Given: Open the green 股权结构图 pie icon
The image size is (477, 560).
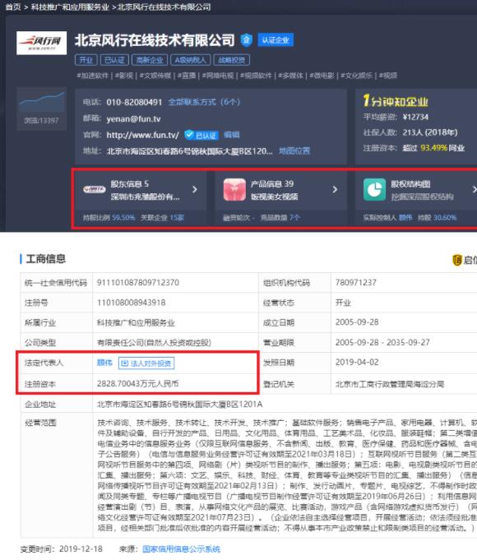Looking at the screenshot, I should point(374,190).
